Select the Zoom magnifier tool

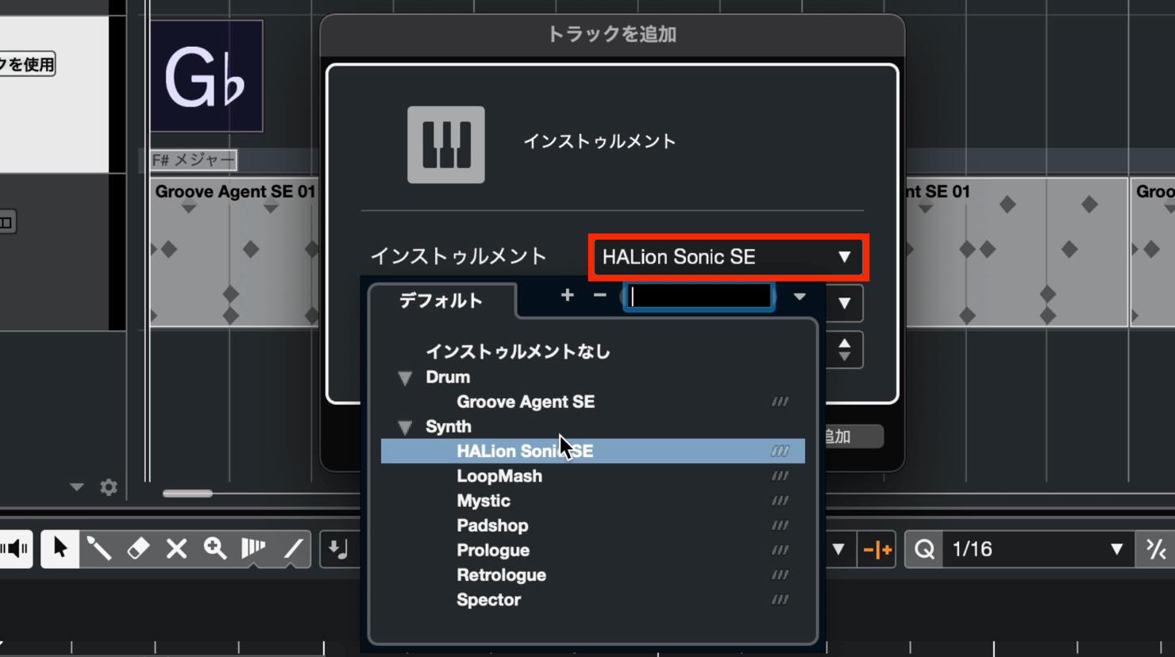(x=215, y=548)
